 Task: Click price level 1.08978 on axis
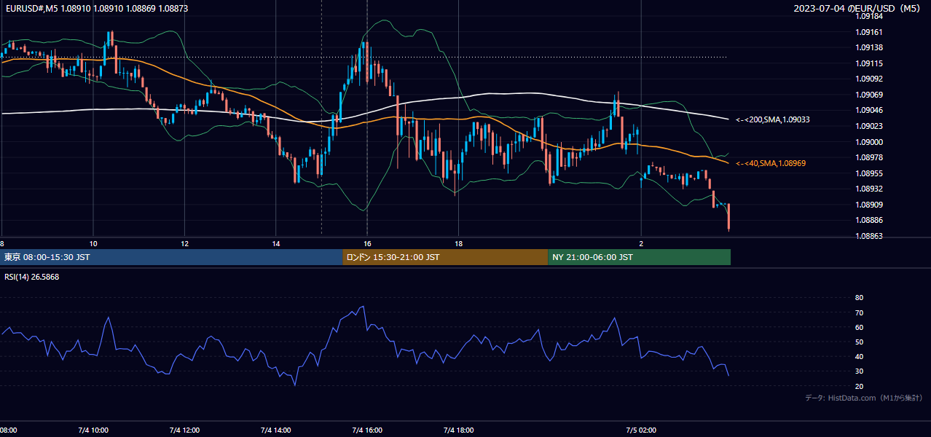pyautogui.click(x=868, y=157)
